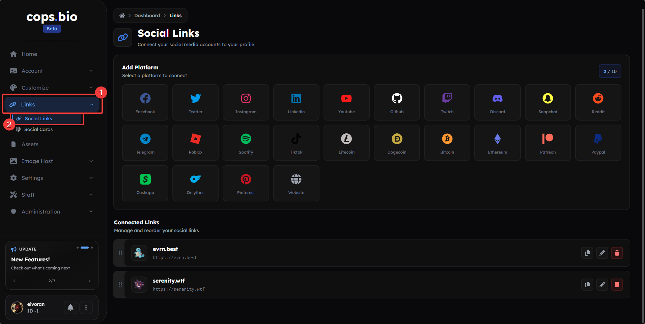Open user options three-dot menu
Viewport: 645px width, 324px height.
86,307
